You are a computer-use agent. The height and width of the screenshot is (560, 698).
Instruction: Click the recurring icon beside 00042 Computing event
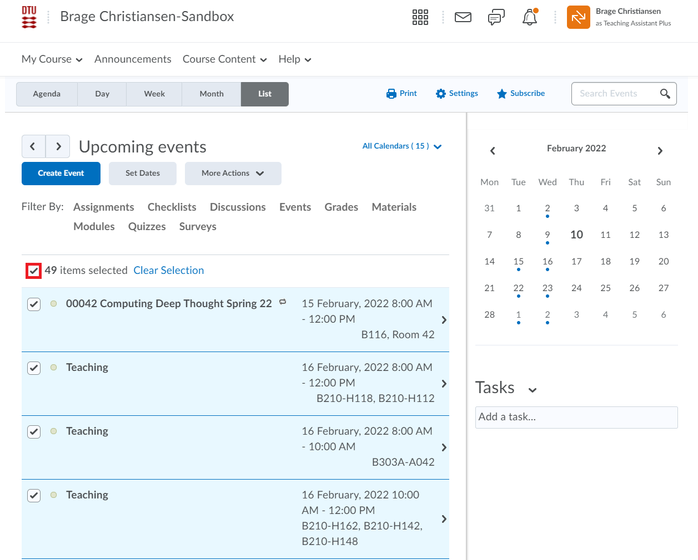tap(283, 302)
